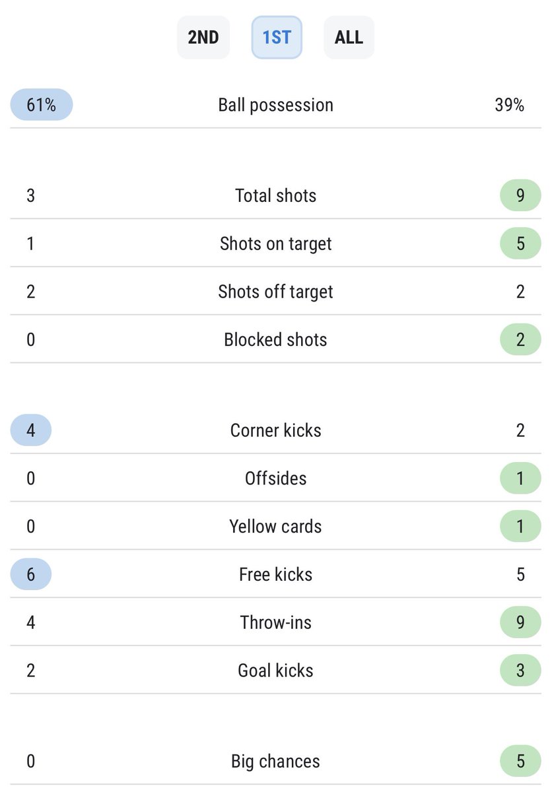Click the Total shots green 9 badge
The width and height of the screenshot is (552, 792).
click(x=520, y=195)
